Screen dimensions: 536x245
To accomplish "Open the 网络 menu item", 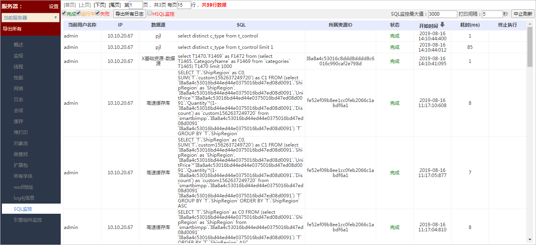I will pyautogui.click(x=18, y=88).
